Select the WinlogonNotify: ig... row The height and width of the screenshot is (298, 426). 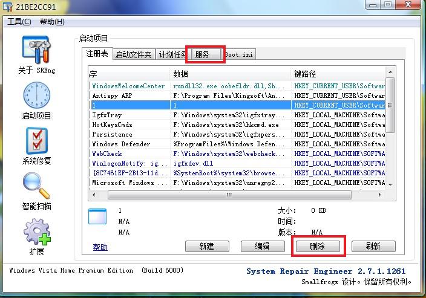click(x=237, y=163)
